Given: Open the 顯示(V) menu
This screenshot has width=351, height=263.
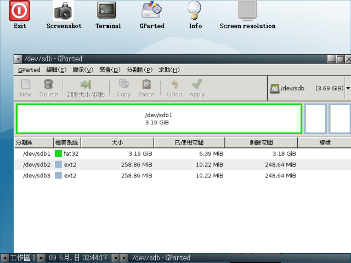Looking at the screenshot, I should click(x=83, y=70).
